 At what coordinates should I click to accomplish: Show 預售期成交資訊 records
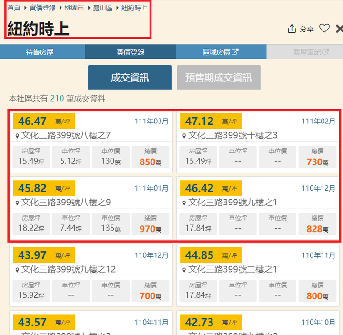click(219, 77)
